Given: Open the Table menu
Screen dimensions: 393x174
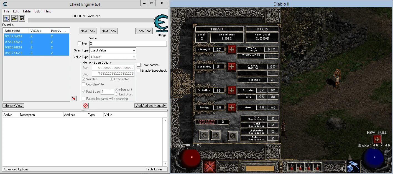Looking at the screenshot, I should tap(26, 11).
